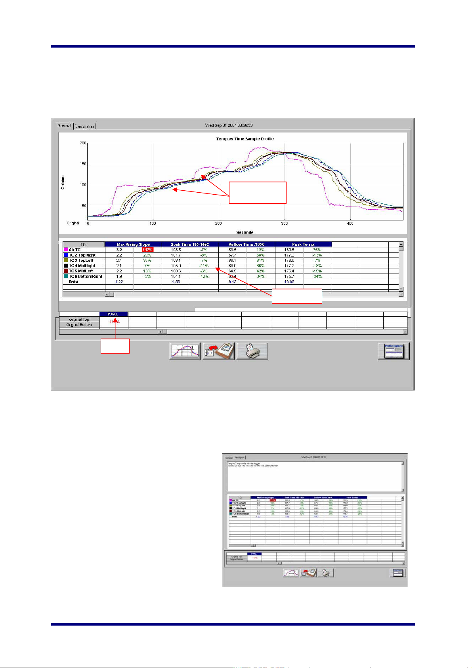
Task: Click table's horizontal scrollbar right arrow, larger window
Action: click(401, 295)
